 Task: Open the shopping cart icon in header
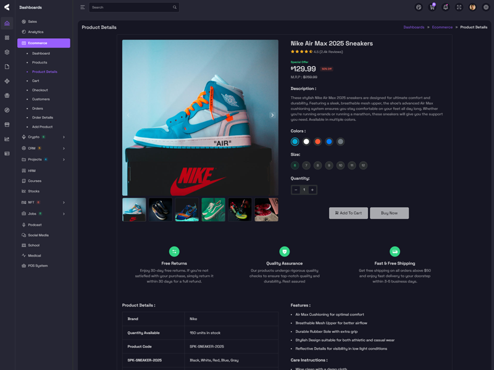click(x=432, y=7)
